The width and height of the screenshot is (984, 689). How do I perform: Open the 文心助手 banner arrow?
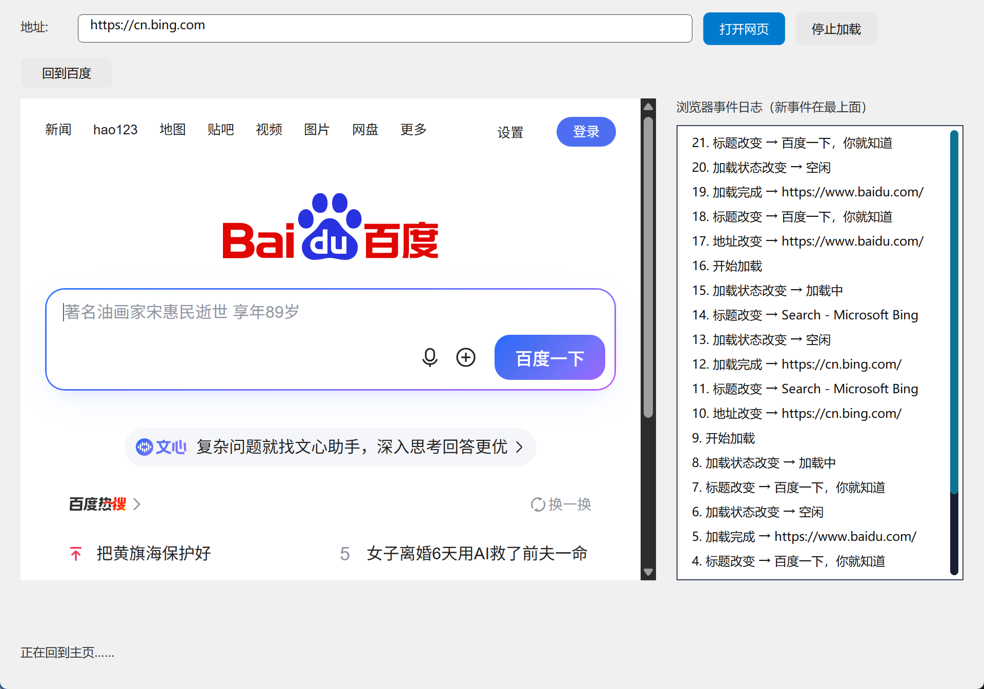(519, 447)
